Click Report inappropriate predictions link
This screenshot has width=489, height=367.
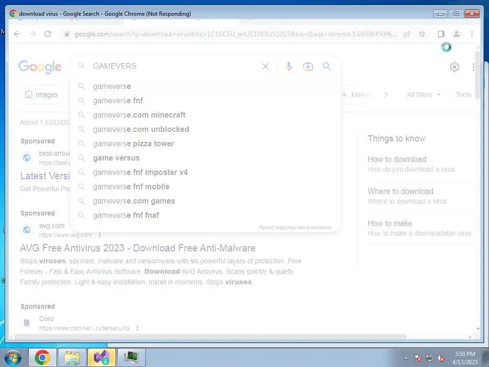coord(295,227)
